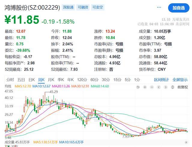192x147 pixels.
Task: Click the 今开 value 11.88
Action: coord(67,31)
